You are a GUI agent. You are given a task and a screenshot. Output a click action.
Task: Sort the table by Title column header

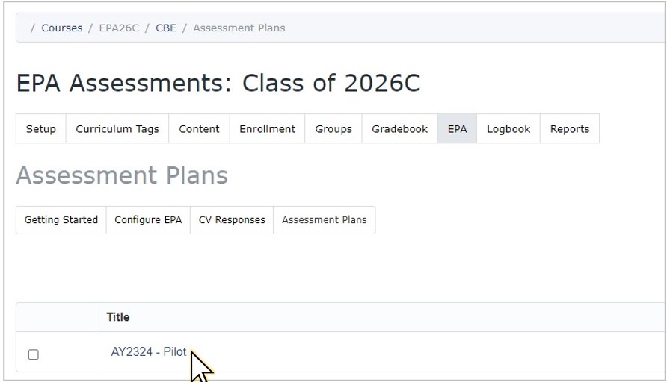point(118,317)
